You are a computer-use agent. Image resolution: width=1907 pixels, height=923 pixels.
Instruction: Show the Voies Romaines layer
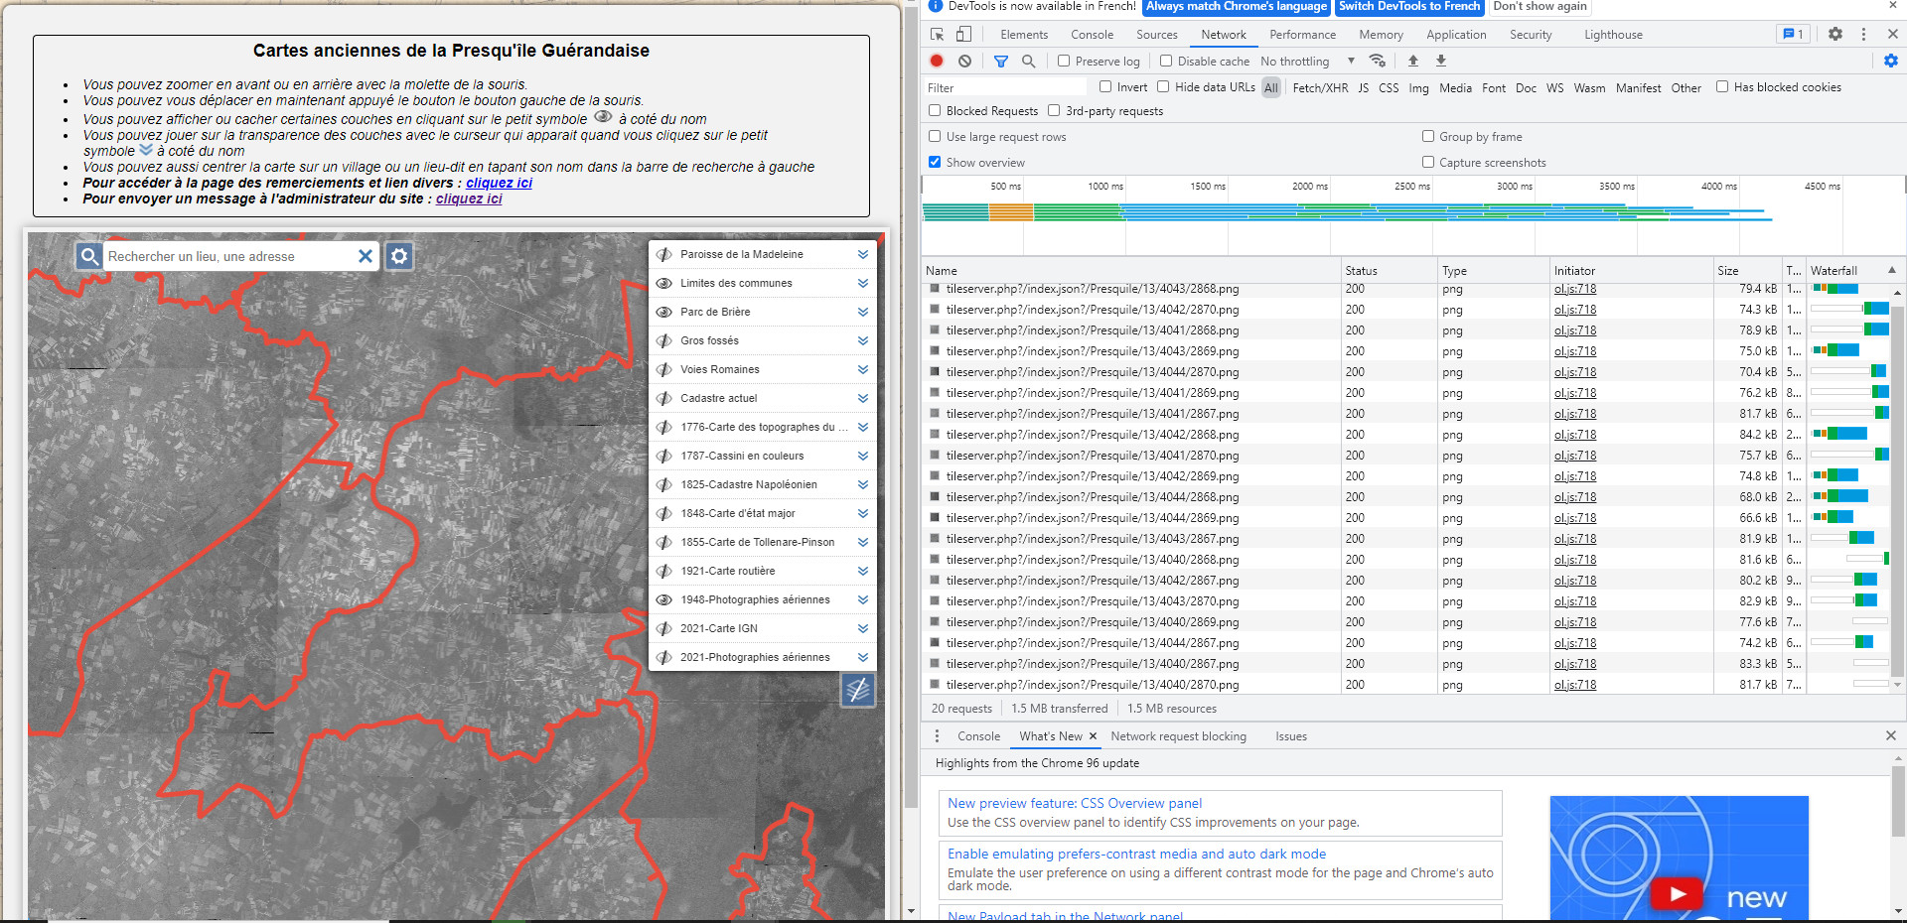(664, 369)
